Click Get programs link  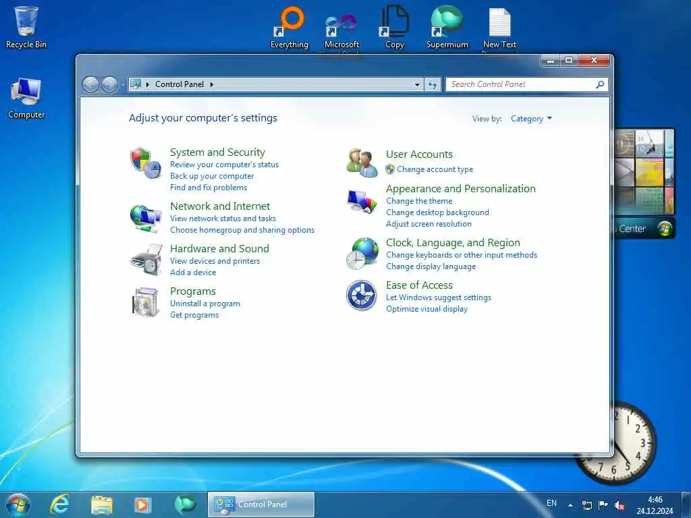(x=194, y=315)
